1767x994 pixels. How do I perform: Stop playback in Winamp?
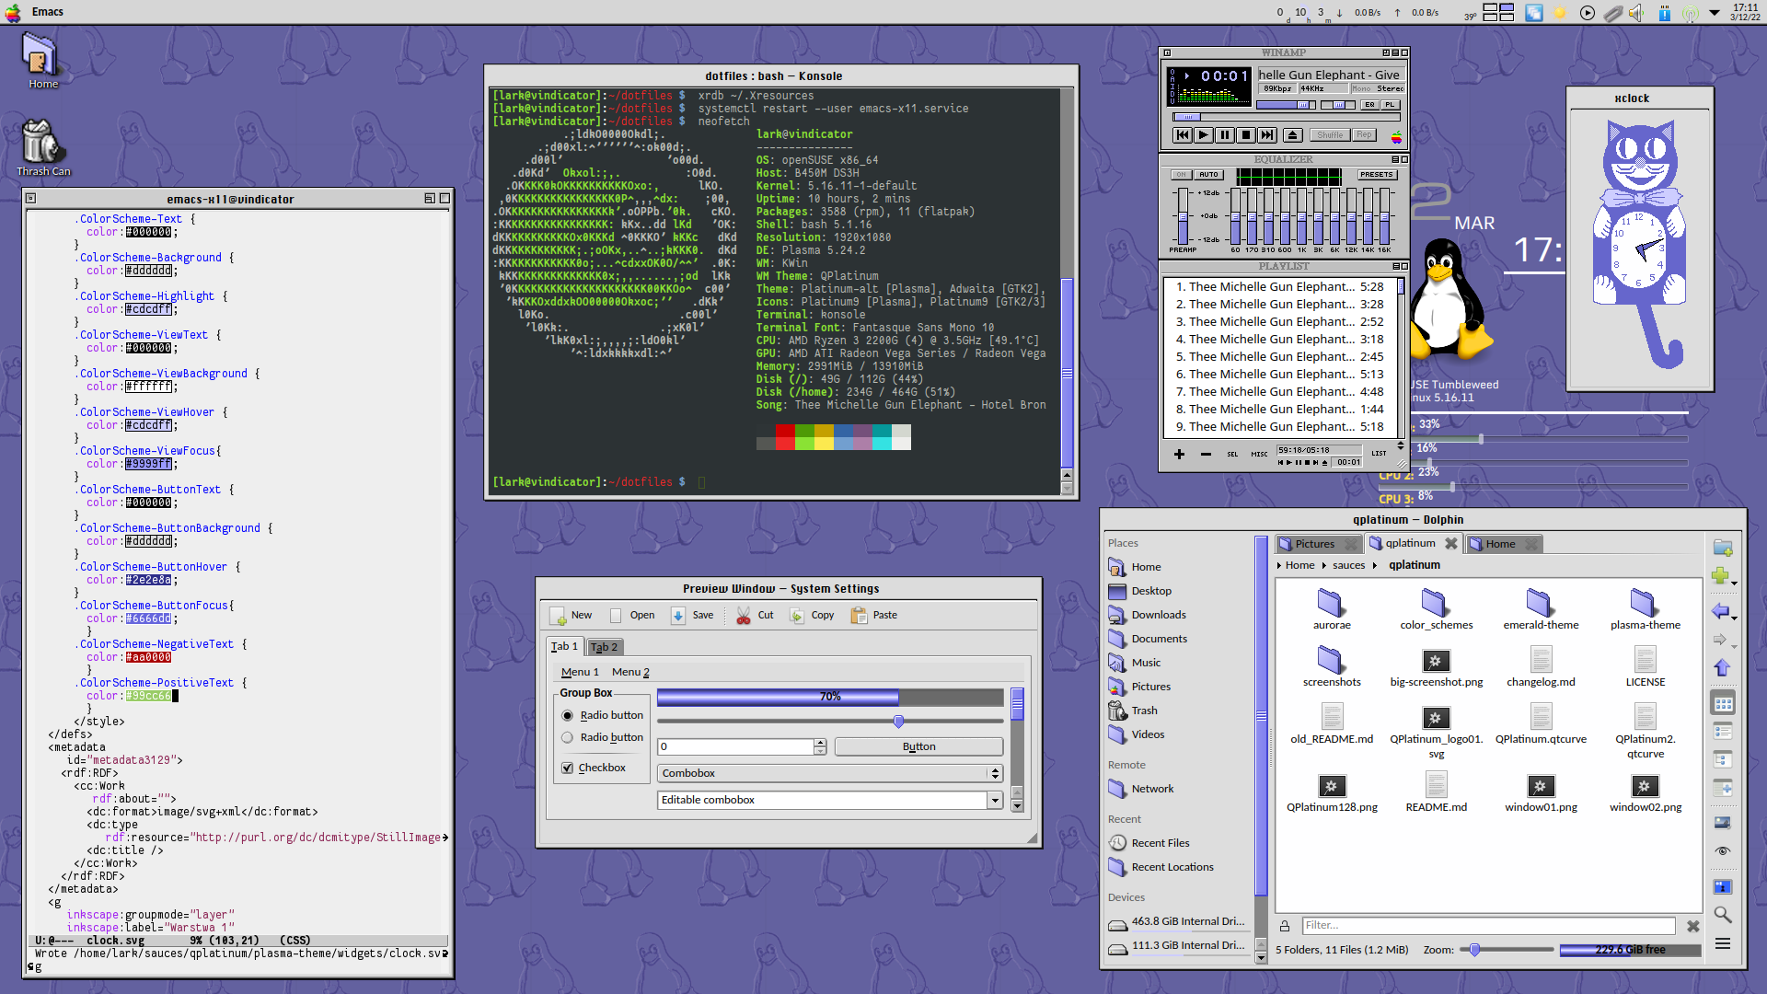click(1245, 135)
